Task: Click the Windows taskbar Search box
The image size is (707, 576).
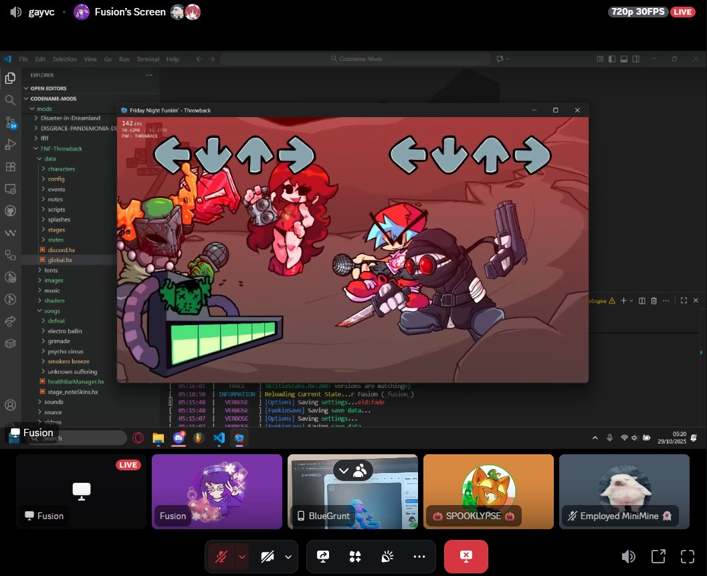Action: 77,438
